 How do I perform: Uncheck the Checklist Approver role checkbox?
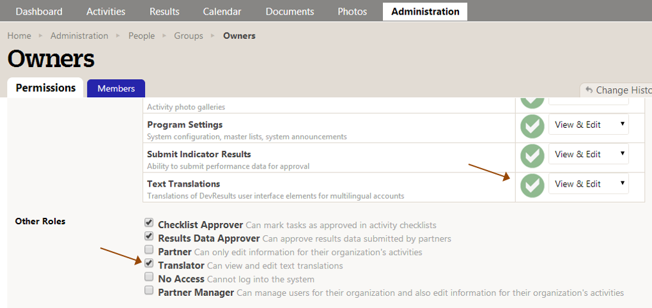tap(149, 223)
